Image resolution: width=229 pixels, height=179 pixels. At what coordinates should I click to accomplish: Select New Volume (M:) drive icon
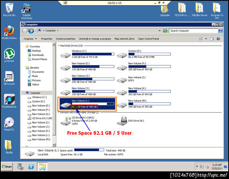coord(122,105)
